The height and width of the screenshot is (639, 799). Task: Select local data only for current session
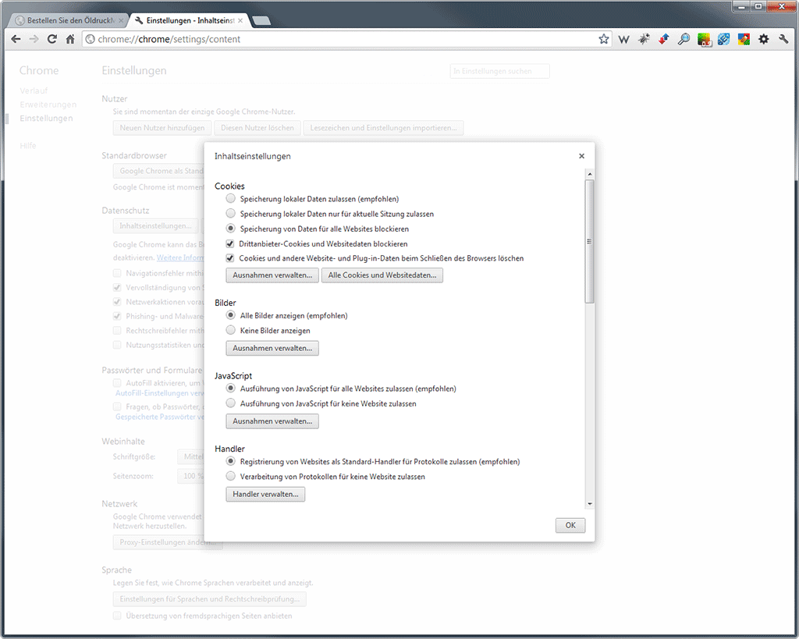(231, 213)
